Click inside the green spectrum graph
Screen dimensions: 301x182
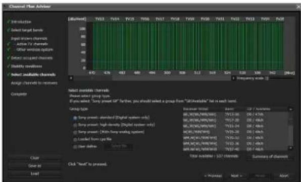[188, 46]
